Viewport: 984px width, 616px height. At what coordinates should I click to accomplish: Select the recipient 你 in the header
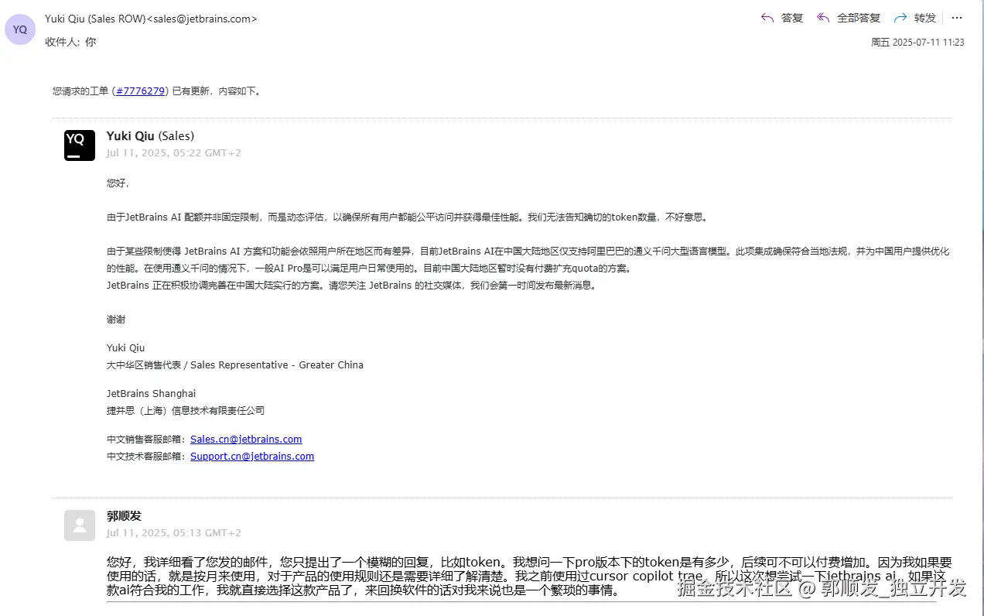[89, 42]
